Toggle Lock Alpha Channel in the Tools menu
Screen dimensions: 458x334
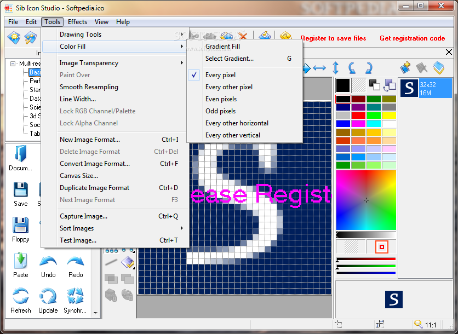coord(115,123)
